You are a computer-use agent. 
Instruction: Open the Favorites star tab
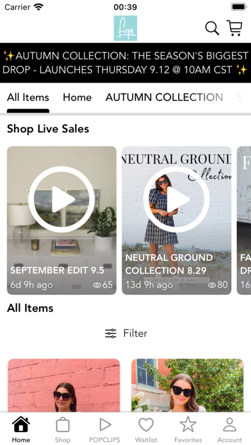tap(188, 430)
